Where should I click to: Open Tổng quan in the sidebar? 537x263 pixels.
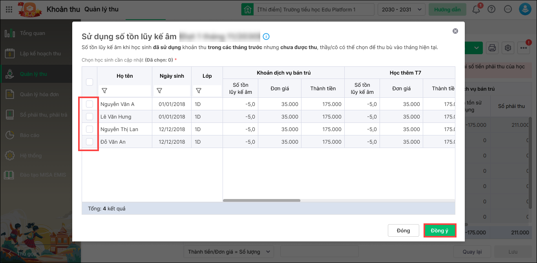tap(32, 33)
